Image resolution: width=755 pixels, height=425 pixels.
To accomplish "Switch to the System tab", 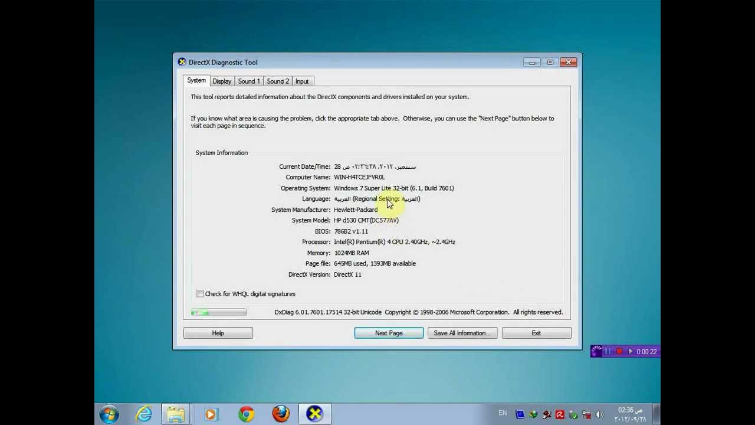I will pyautogui.click(x=196, y=80).
